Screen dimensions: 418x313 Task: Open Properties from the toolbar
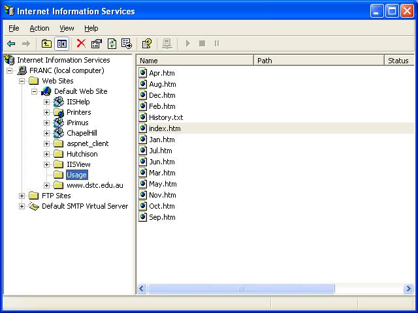(97, 44)
